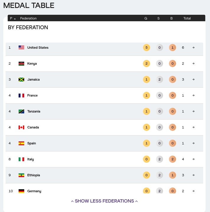Open the Germany federation link
Image resolution: width=210 pixels, height=212 pixels.
click(x=34, y=191)
